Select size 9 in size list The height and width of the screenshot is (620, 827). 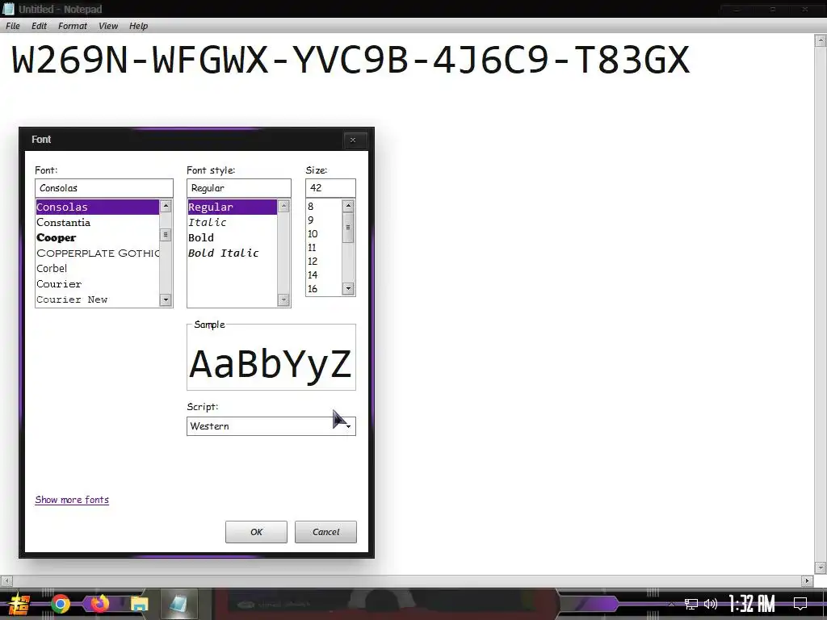pos(324,220)
